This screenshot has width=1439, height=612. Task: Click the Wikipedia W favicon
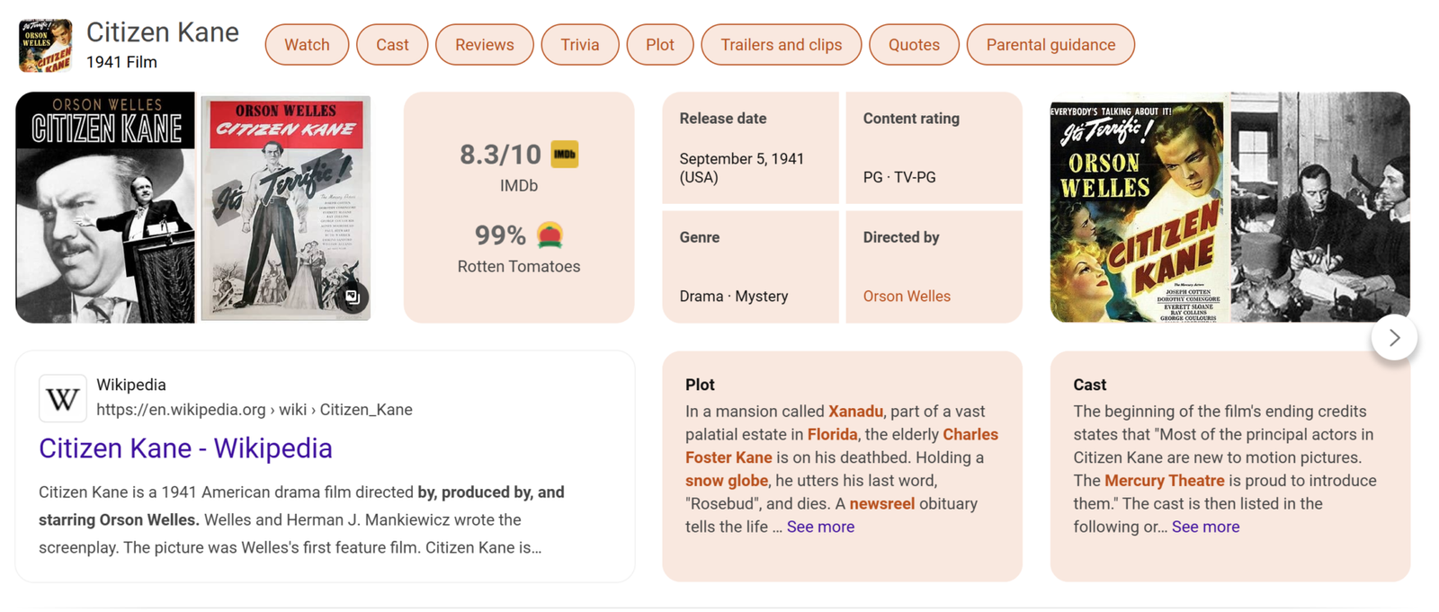click(63, 398)
